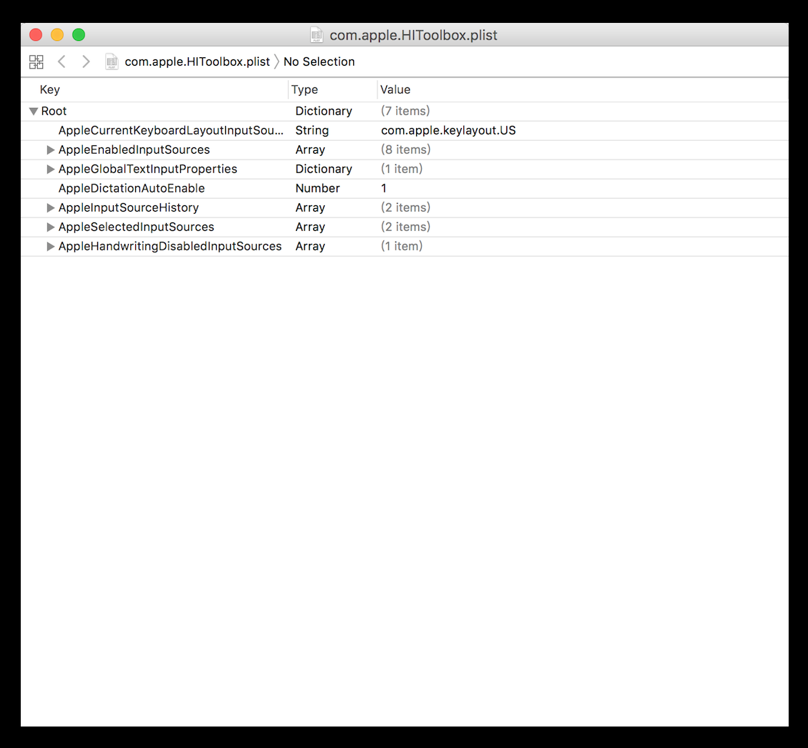The width and height of the screenshot is (808, 748).
Task: Click the document icon in the title bar
Action: pyautogui.click(x=315, y=34)
